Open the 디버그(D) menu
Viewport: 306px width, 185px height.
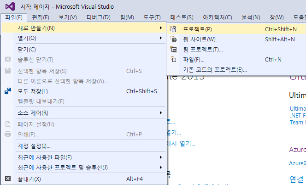pos(98,18)
